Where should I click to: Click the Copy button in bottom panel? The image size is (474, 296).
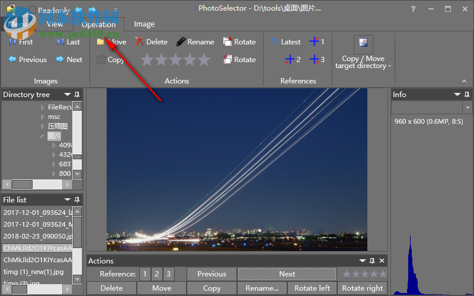(212, 288)
